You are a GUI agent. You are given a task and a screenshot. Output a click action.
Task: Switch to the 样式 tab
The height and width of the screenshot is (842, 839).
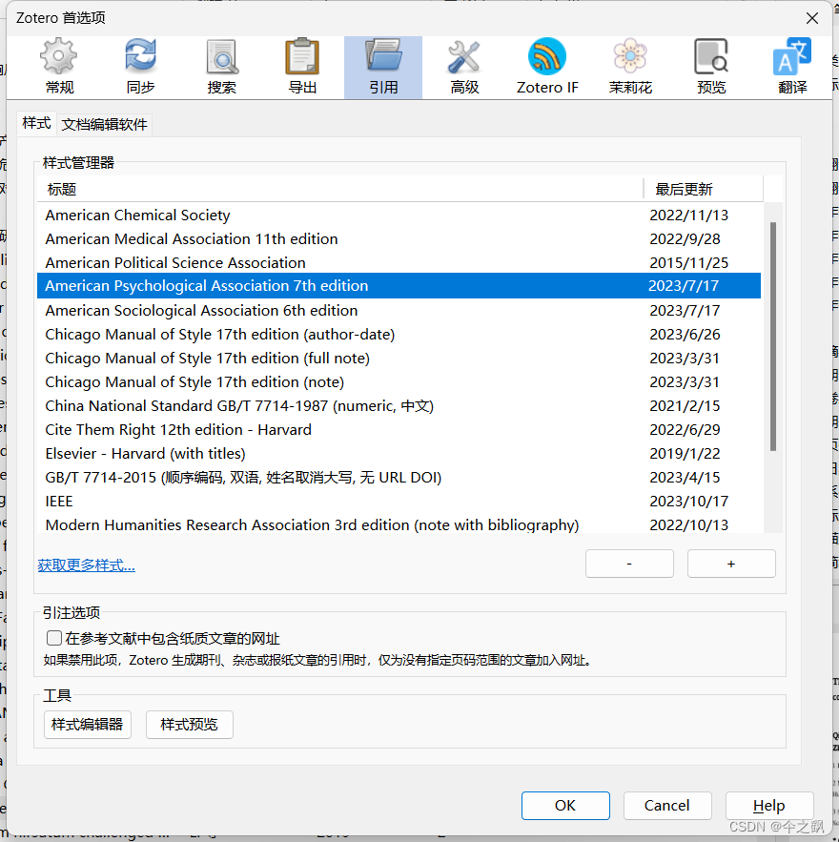coord(36,124)
